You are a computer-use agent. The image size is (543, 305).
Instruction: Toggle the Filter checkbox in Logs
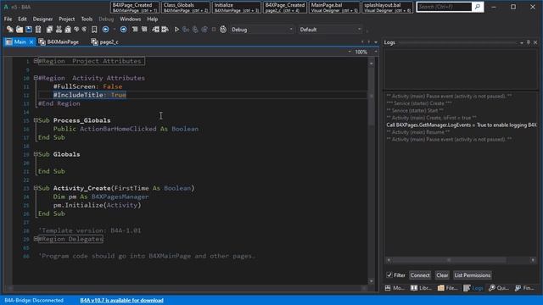pos(389,274)
